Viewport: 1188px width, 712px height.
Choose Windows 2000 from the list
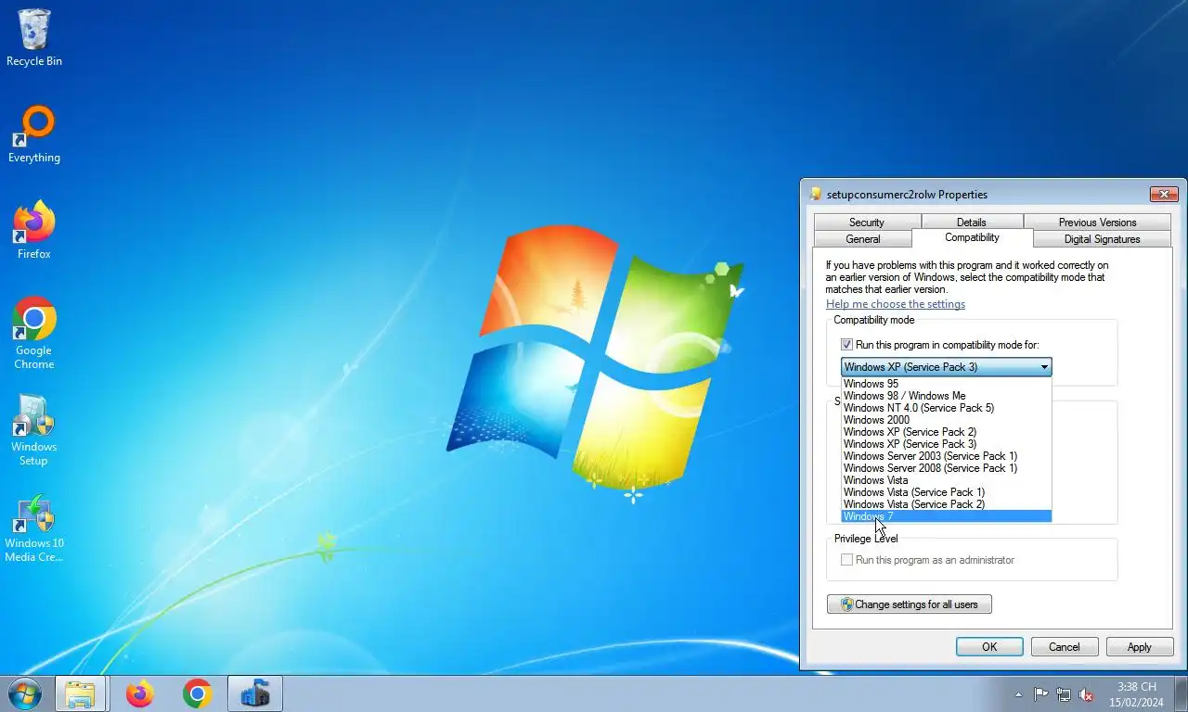[946, 420]
